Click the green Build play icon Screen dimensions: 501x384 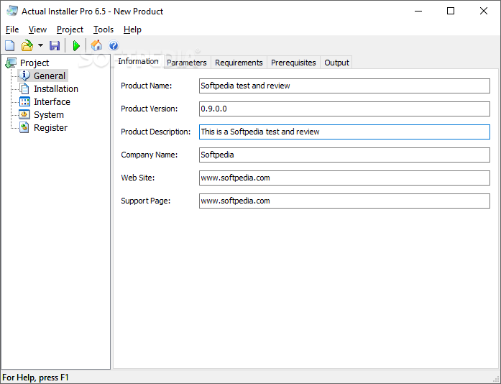pyautogui.click(x=76, y=46)
